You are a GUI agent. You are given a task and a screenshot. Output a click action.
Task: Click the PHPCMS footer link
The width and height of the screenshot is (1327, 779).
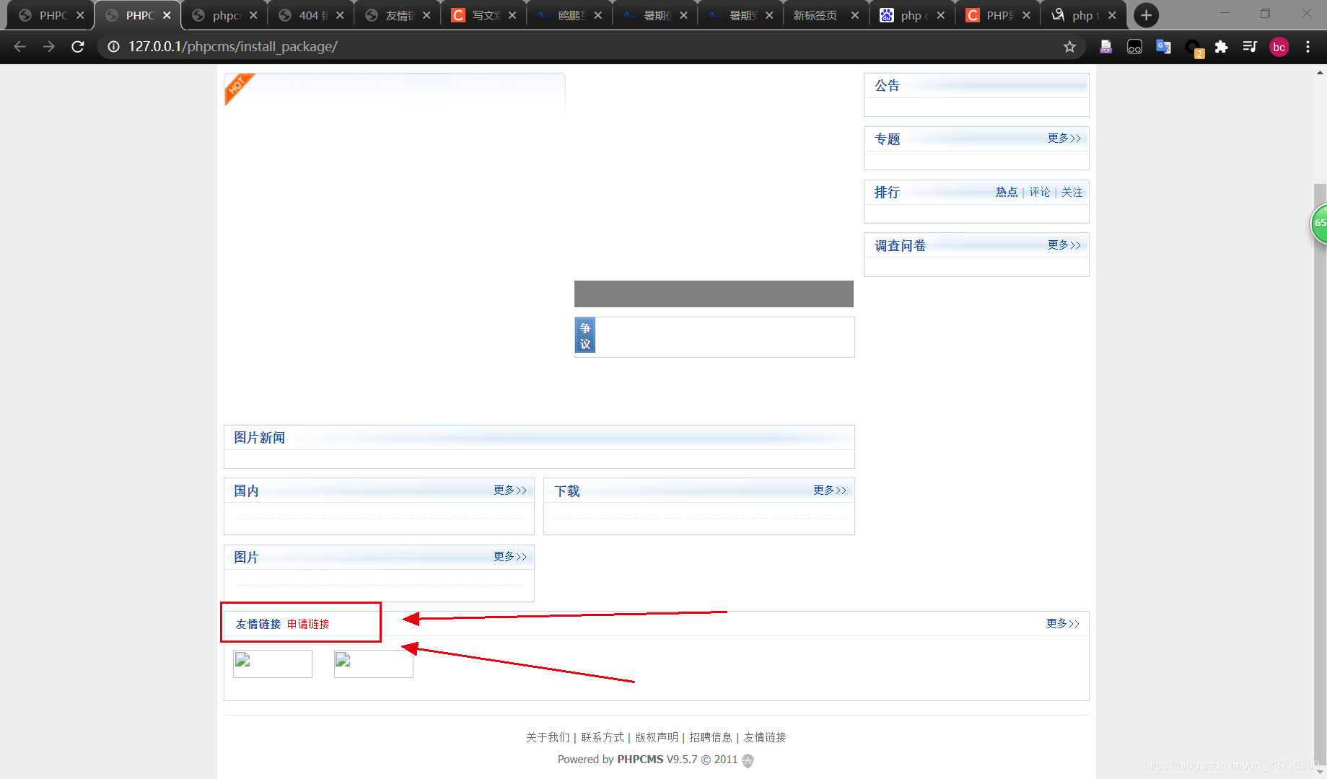[640, 760]
